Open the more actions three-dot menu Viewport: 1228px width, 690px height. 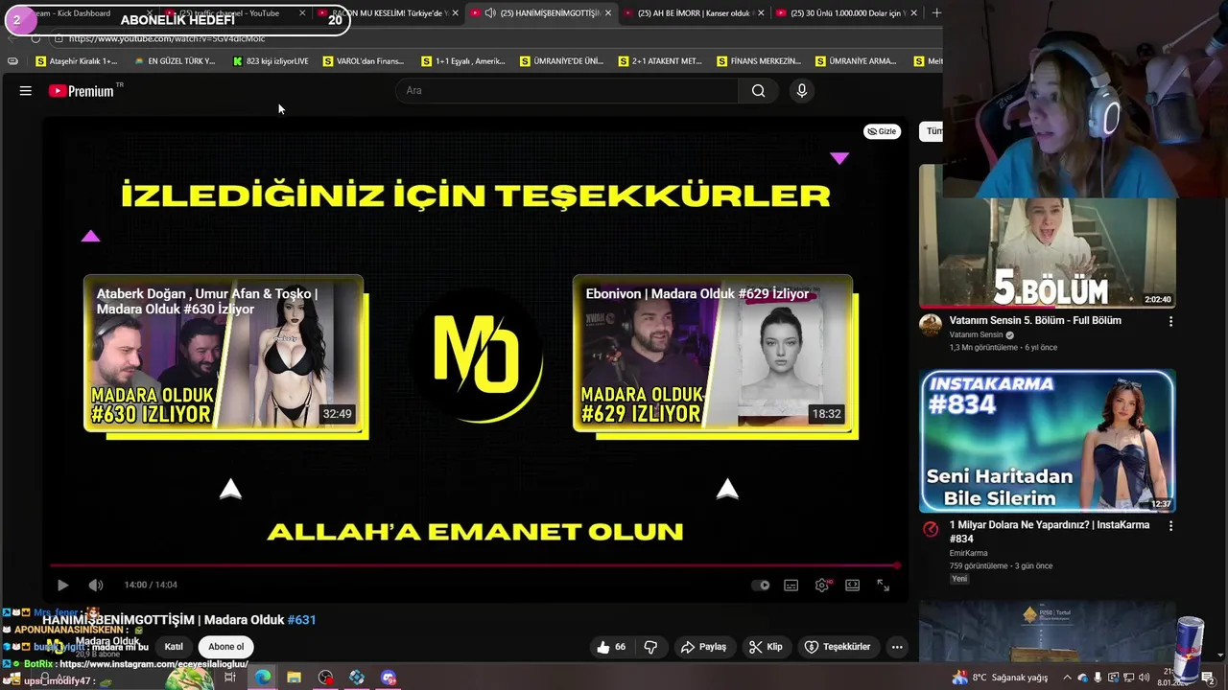(x=897, y=647)
